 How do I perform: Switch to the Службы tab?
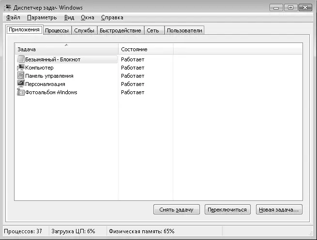(x=84, y=30)
